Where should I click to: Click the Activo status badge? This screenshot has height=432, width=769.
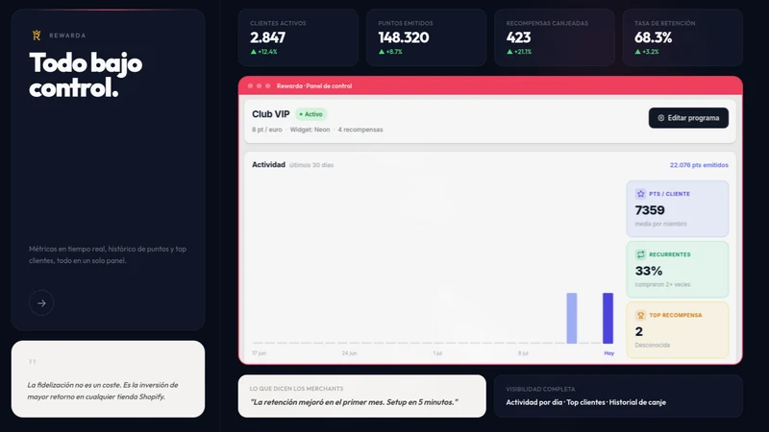coord(310,114)
